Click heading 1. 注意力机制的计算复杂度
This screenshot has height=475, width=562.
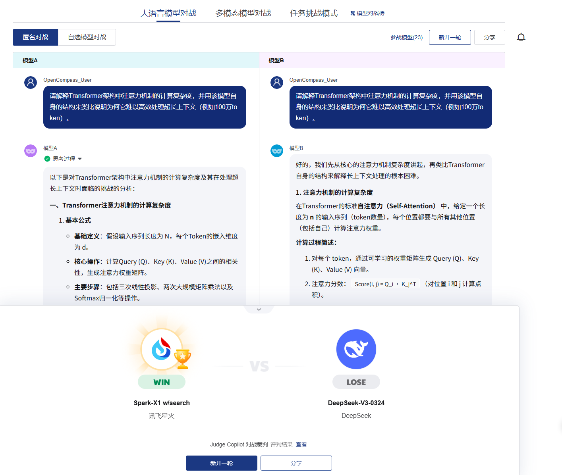pyautogui.click(x=334, y=192)
